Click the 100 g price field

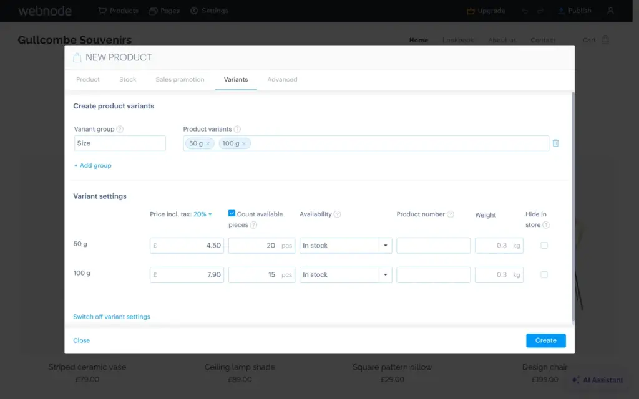187,275
